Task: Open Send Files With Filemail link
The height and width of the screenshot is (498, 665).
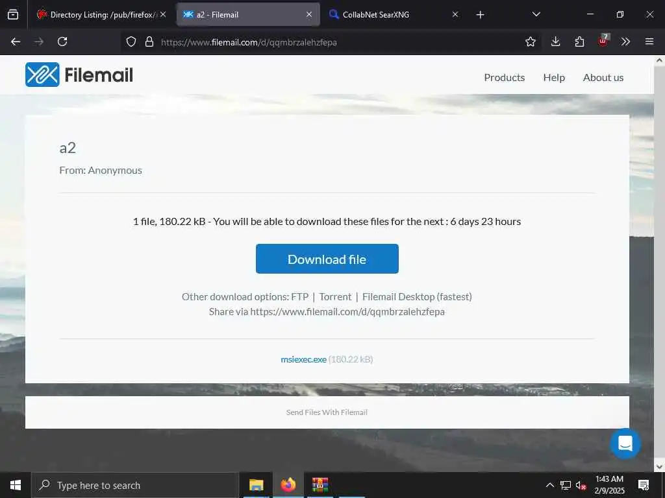Action: [x=327, y=412]
